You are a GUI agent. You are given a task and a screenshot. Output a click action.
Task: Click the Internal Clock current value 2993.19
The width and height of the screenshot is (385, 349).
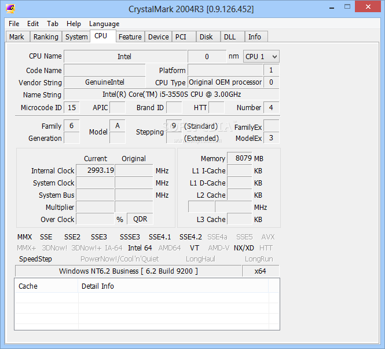pos(96,170)
